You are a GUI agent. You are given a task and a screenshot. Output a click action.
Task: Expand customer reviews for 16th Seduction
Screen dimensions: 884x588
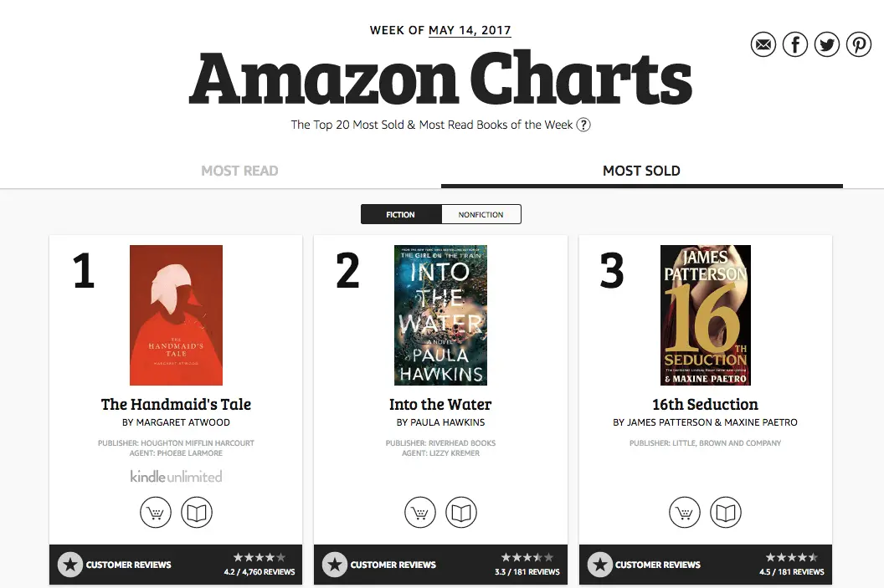pos(706,565)
